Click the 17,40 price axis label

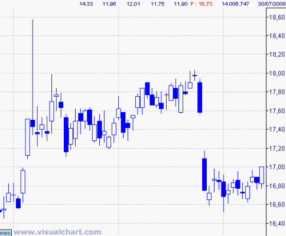(x=277, y=129)
